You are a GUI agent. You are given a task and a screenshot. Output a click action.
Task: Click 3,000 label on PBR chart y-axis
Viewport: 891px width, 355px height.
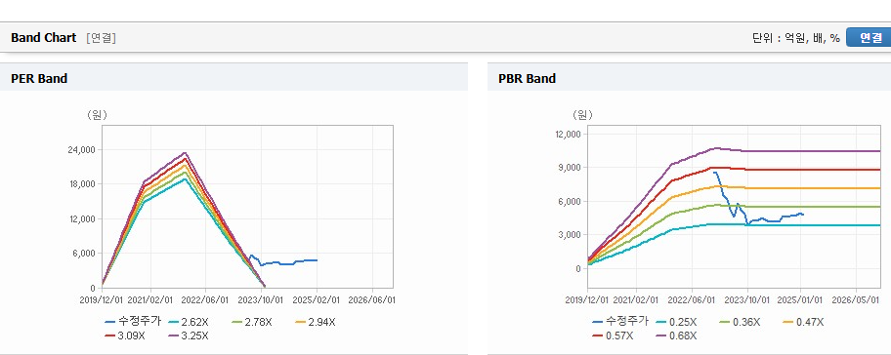tap(571, 235)
